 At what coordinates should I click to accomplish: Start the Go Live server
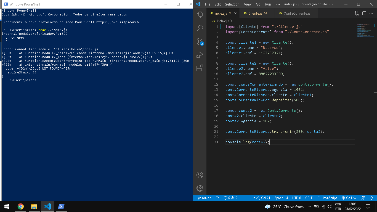349,198
